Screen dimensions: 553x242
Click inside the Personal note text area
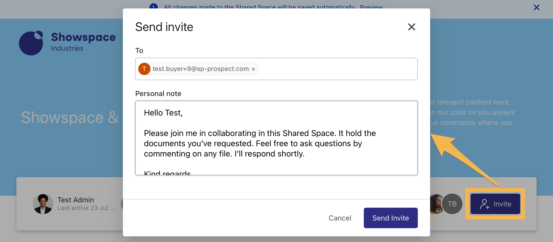(x=276, y=138)
